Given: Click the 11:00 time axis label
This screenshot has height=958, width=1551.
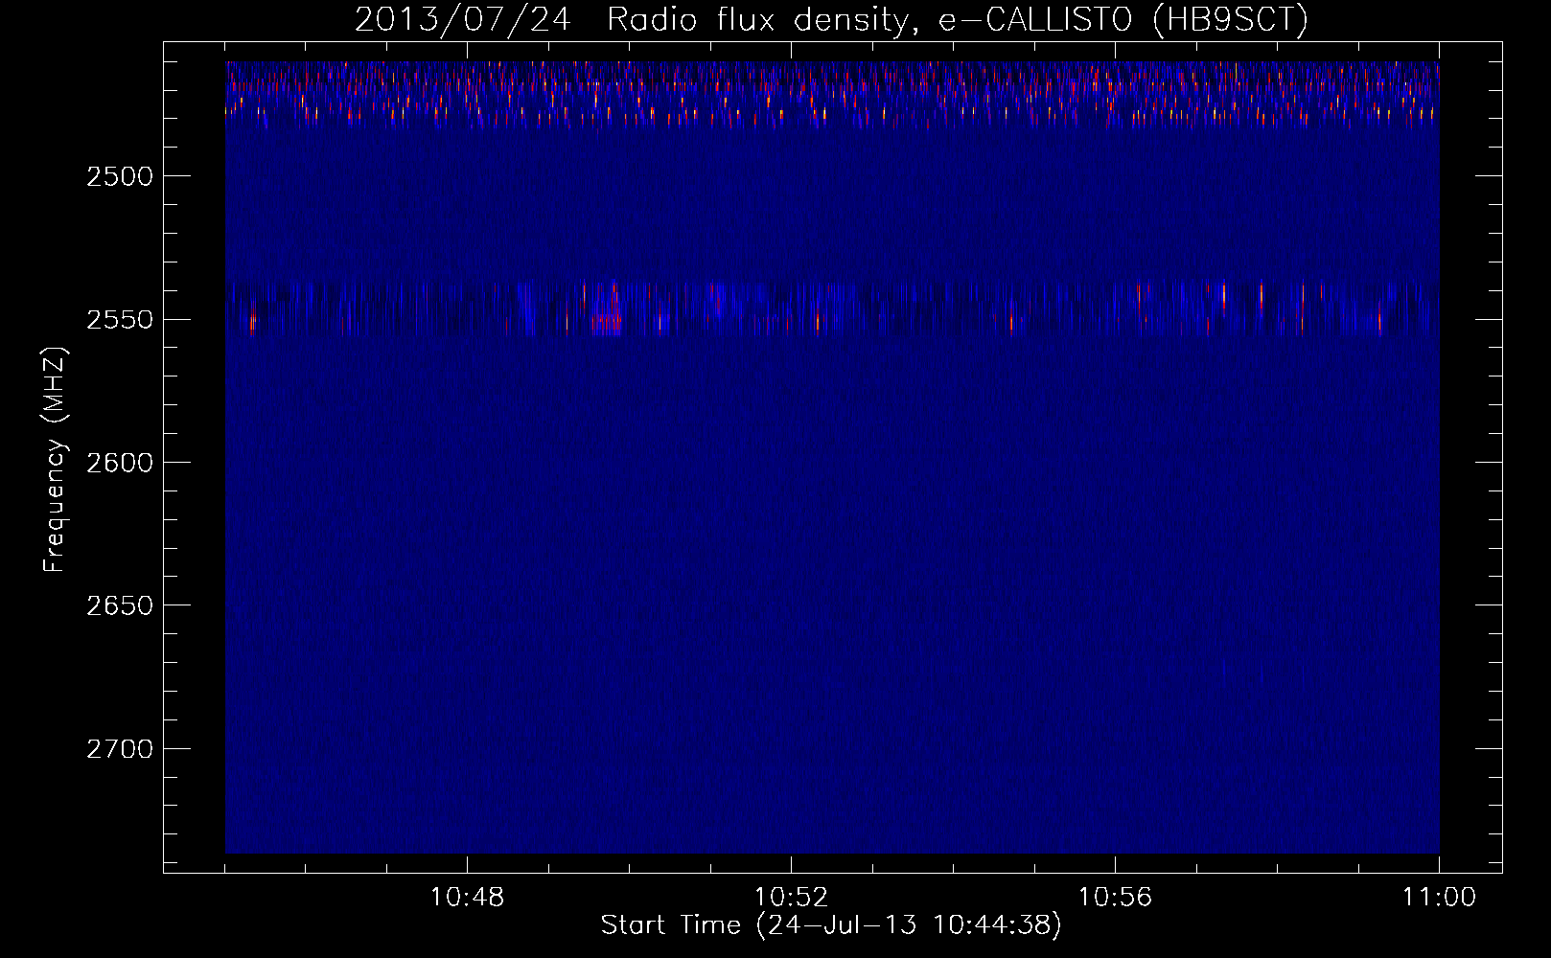Looking at the screenshot, I should pyautogui.click(x=1439, y=898).
